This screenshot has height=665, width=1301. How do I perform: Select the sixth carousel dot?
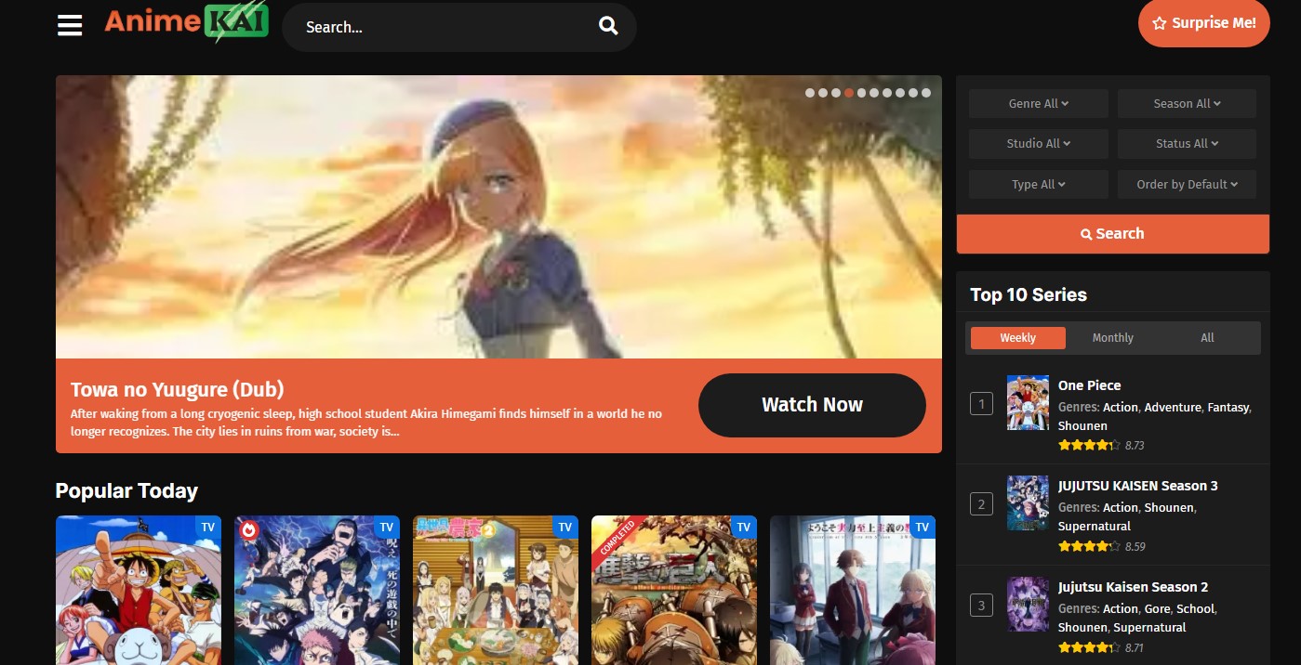[874, 93]
